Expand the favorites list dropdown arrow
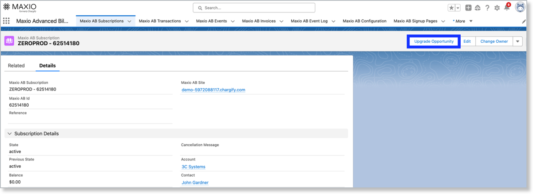533x194 pixels. click(458, 8)
